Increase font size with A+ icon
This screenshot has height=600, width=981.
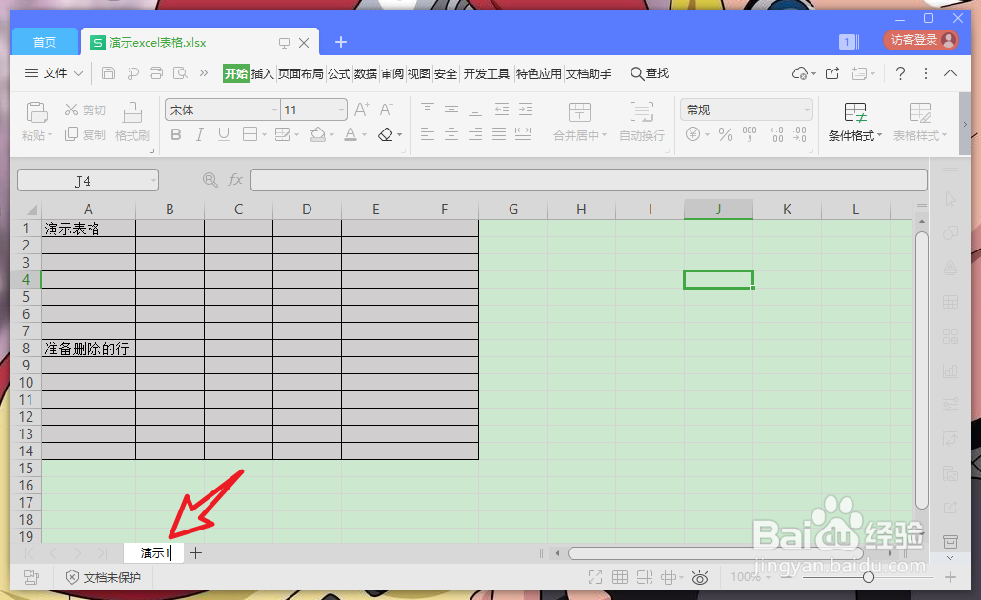[x=362, y=110]
